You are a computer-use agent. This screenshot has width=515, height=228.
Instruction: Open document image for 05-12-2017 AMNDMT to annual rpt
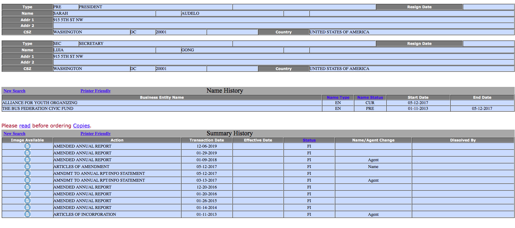click(x=27, y=173)
